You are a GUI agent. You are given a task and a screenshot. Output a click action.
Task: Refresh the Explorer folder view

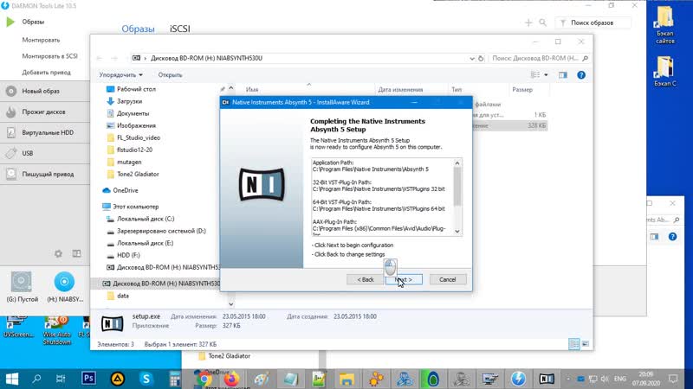[x=481, y=58]
